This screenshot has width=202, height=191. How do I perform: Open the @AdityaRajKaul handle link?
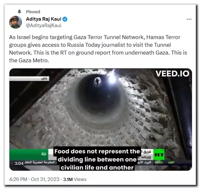44,25
